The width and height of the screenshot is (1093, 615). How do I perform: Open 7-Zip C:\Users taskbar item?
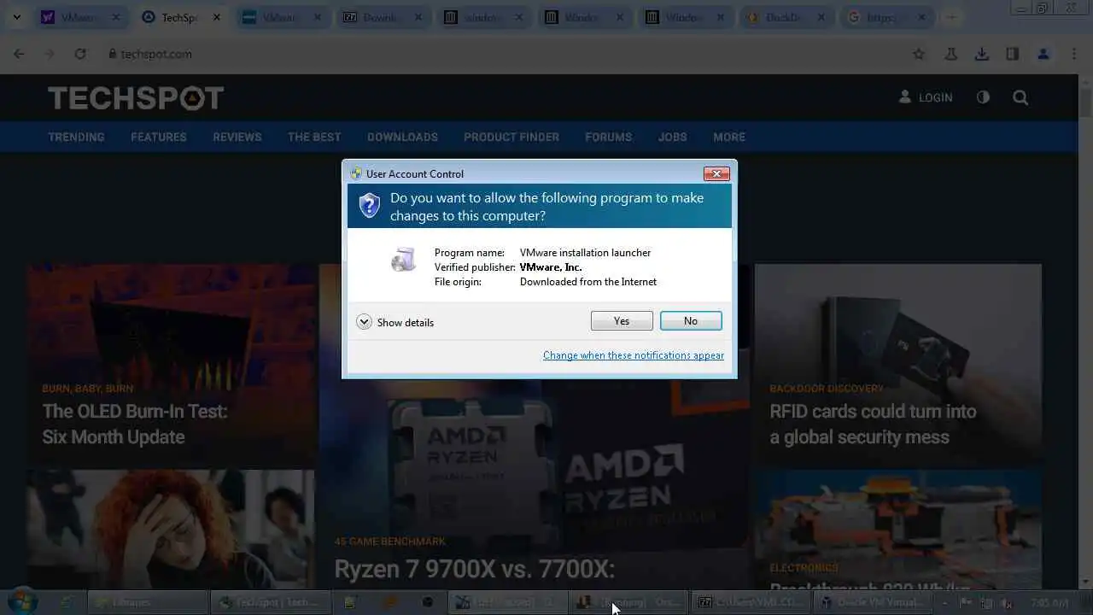tap(751, 602)
